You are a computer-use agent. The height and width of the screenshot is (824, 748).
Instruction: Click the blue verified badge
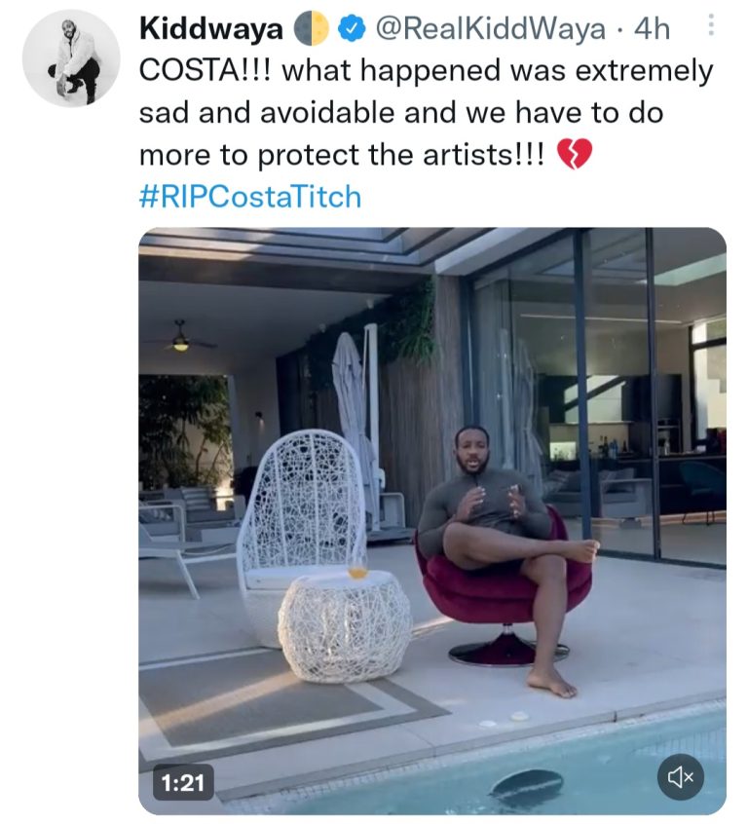click(x=350, y=31)
